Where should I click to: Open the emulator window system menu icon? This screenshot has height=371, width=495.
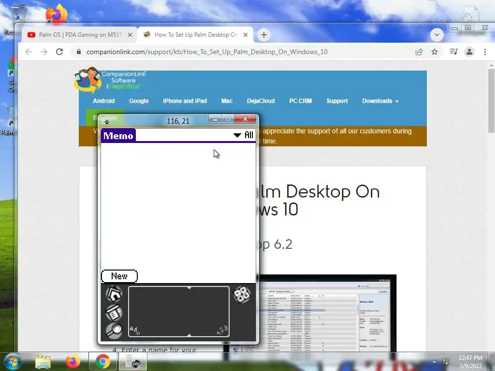click(105, 120)
